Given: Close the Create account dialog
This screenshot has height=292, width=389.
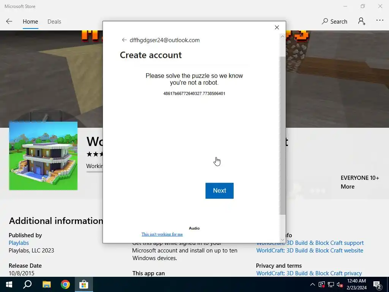Looking at the screenshot, I should [277, 27].
